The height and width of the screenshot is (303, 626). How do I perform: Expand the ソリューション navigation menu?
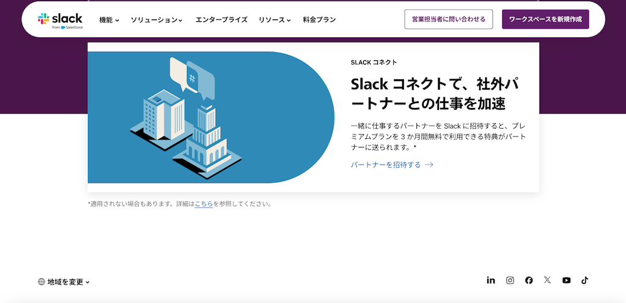[156, 20]
